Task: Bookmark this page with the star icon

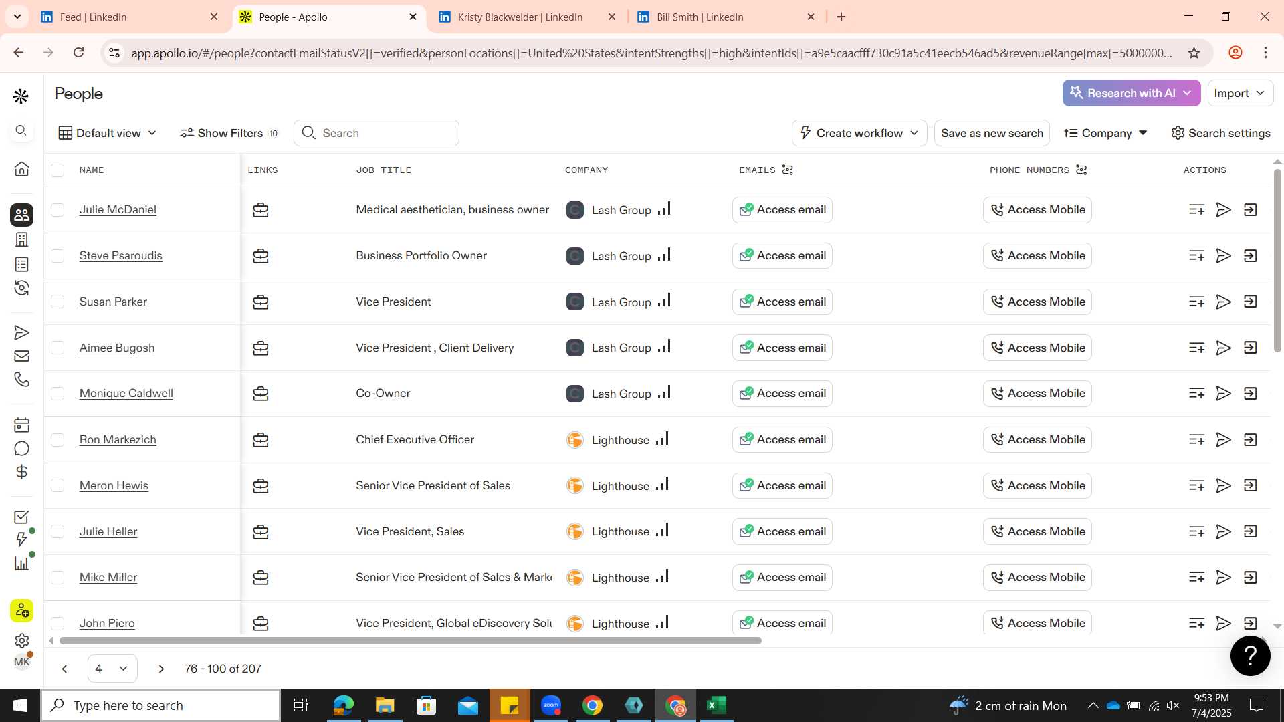Action: (1194, 53)
